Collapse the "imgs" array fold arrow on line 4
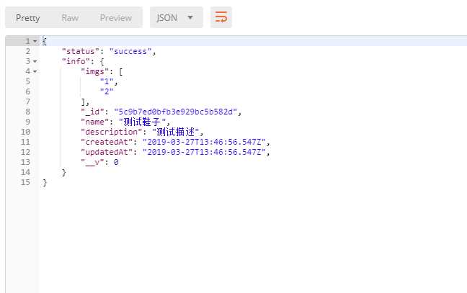467x293 pixels. point(35,72)
